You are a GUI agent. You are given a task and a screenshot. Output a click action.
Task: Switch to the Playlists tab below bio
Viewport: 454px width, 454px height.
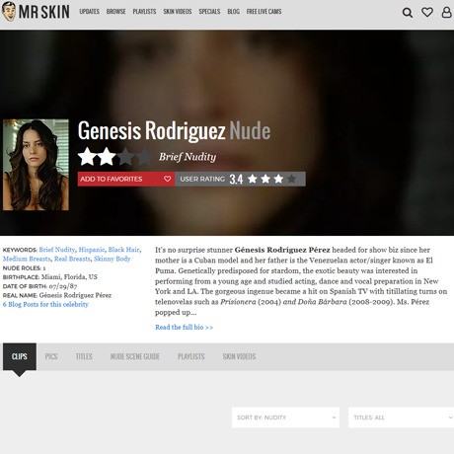pyautogui.click(x=190, y=356)
